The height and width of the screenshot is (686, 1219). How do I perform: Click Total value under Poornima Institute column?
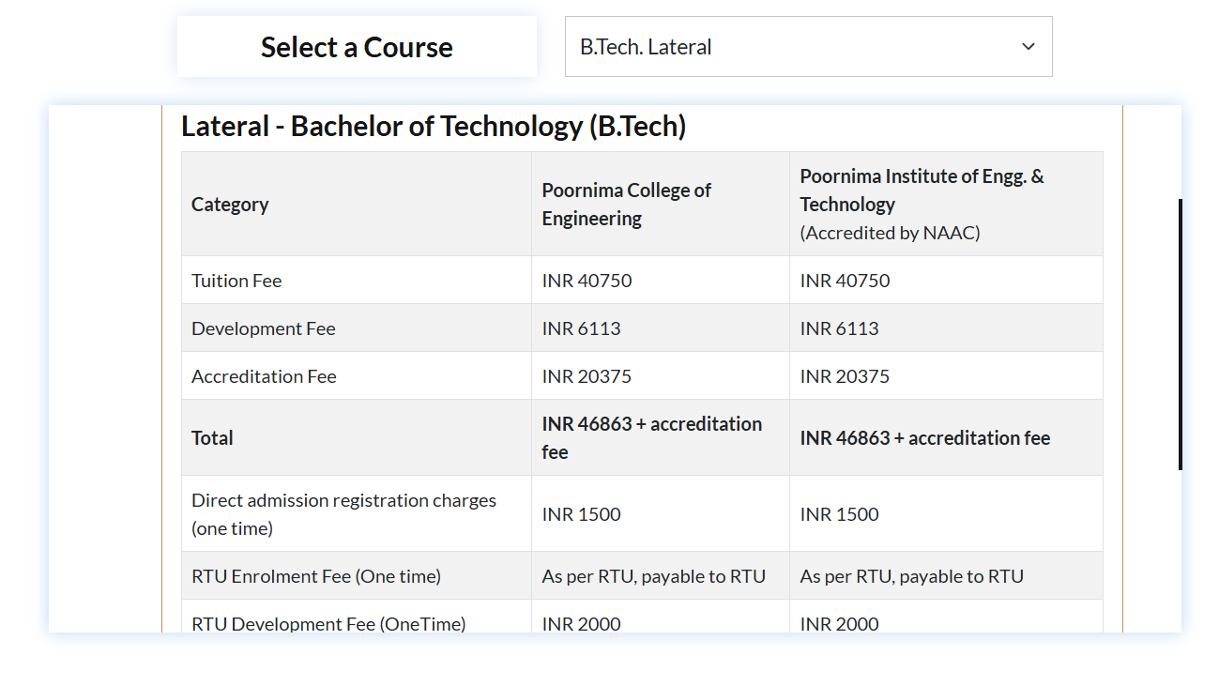coord(924,437)
